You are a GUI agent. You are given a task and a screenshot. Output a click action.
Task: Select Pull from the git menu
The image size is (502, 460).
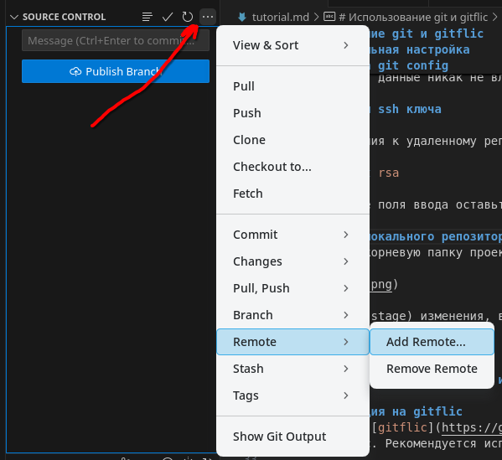click(292, 86)
